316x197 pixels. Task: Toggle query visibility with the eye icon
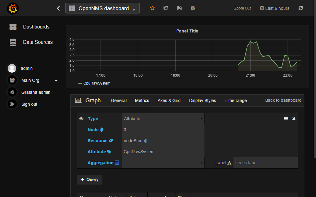click(x=81, y=119)
